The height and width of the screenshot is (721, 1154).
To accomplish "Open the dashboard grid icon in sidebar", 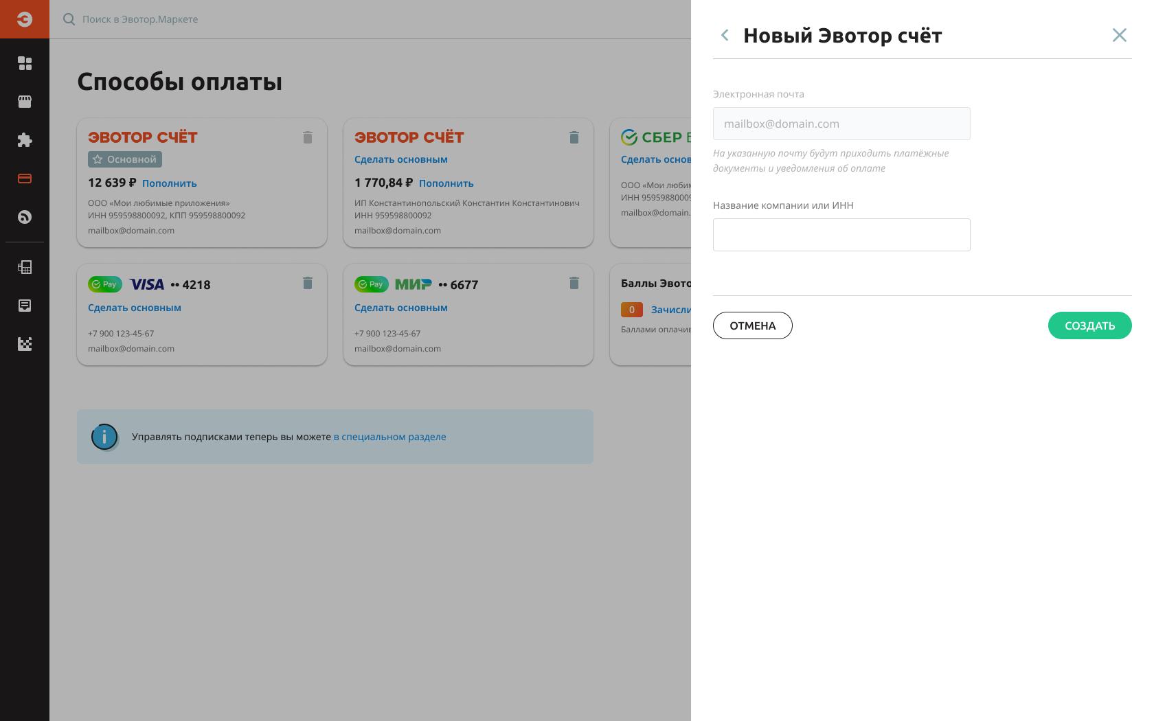I will click(25, 63).
